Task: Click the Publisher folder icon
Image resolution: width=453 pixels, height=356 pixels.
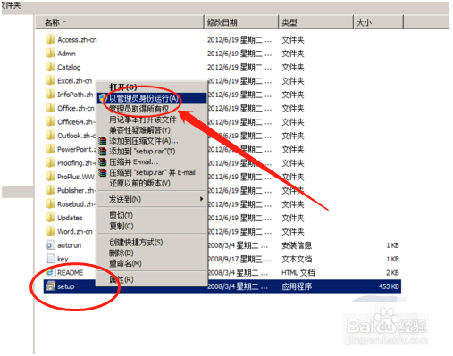Action: tap(51, 190)
